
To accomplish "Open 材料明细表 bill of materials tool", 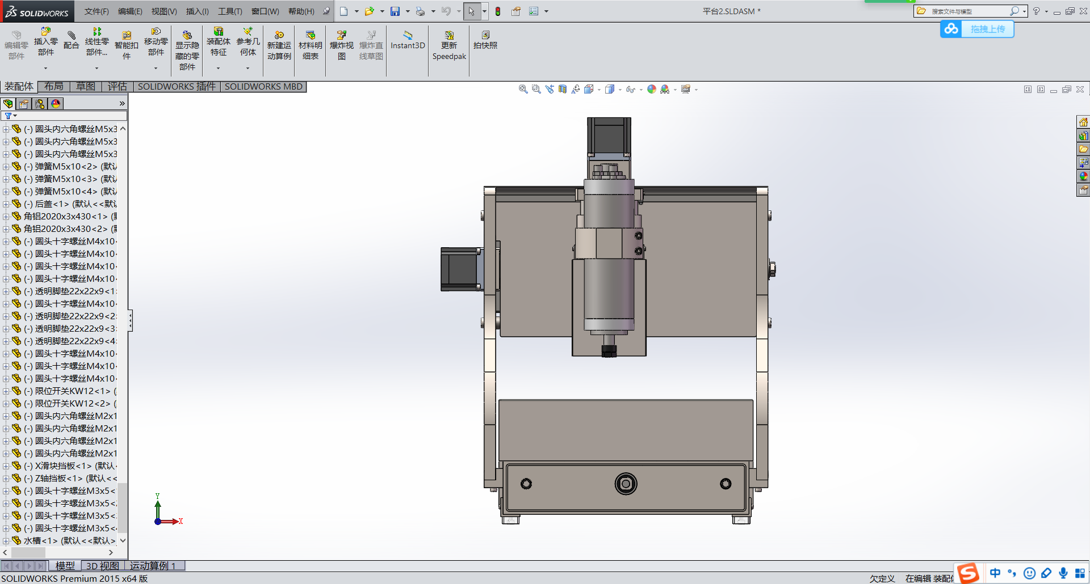I will pos(310,45).
